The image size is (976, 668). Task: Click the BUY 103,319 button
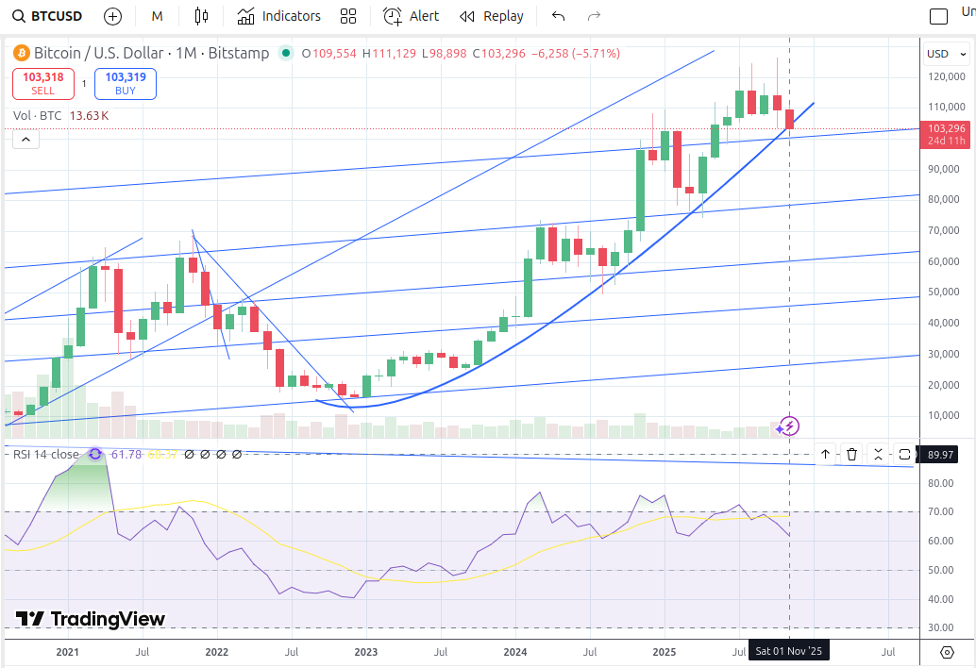click(126, 84)
